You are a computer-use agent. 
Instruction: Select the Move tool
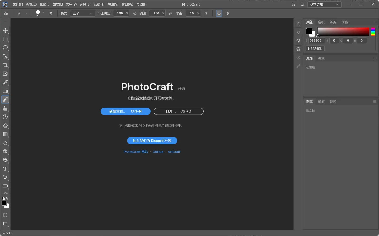5,30
